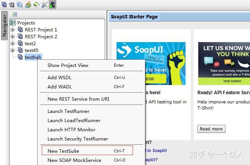Expand the test2 project node
This screenshot has height=165, width=250.
pos(12,43)
